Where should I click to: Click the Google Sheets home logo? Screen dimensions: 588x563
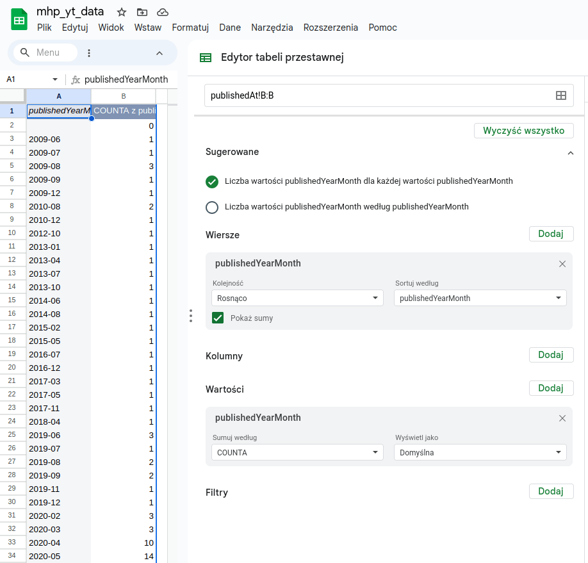[19, 19]
